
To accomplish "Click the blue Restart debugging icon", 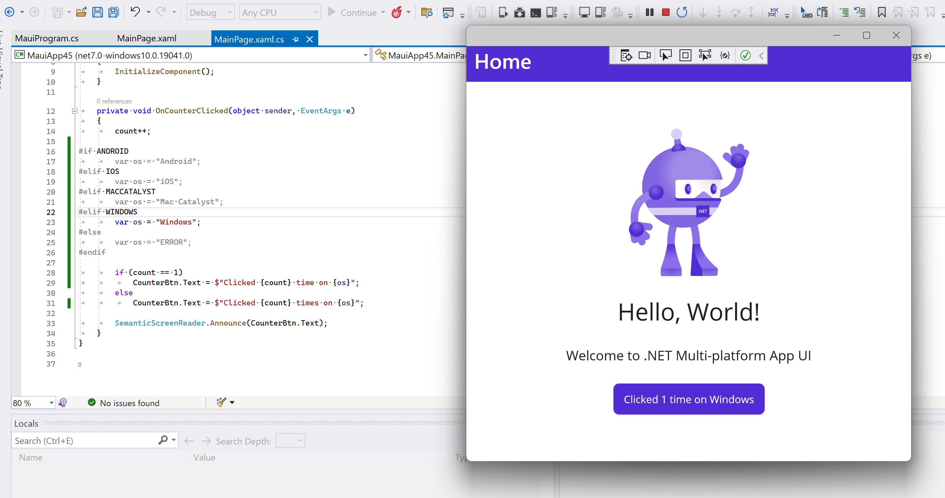I will [x=682, y=12].
